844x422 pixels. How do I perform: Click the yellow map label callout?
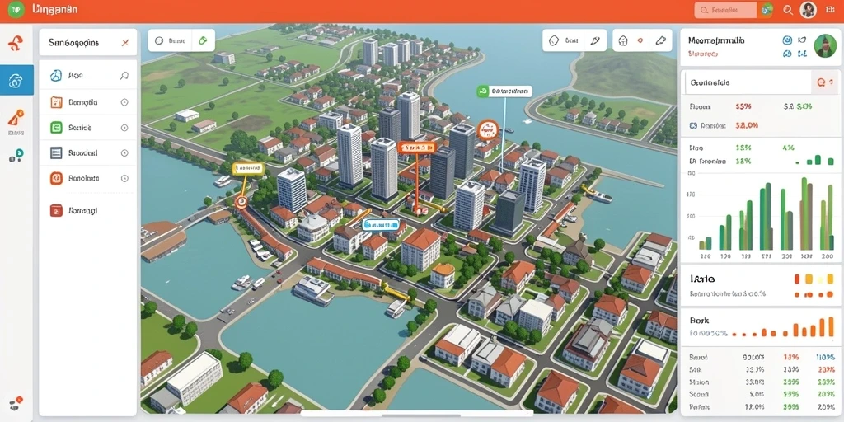pyautogui.click(x=247, y=168)
